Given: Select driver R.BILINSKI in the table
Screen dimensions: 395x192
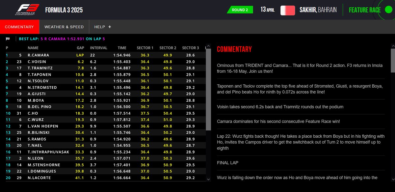Looking at the screenshot, I should 39,133.
